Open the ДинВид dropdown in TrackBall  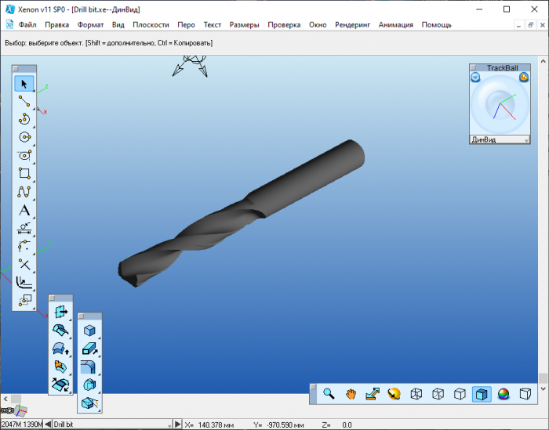[526, 140]
